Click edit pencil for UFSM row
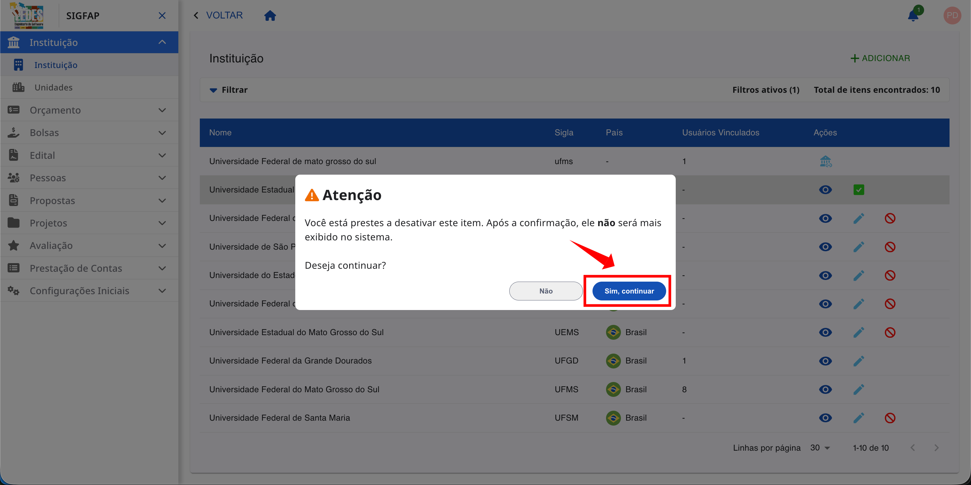This screenshot has width=971, height=485. (x=858, y=418)
